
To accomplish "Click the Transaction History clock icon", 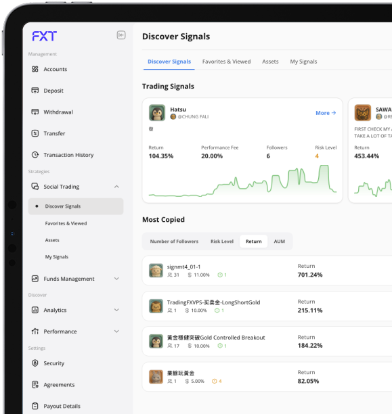I will [x=35, y=154].
